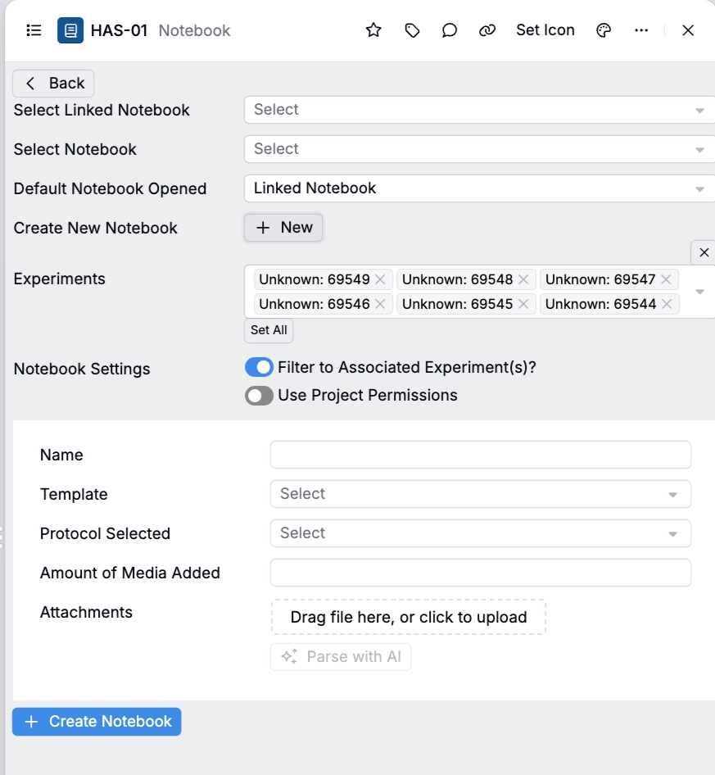The image size is (715, 775).
Task: Expand Select Linked Notebook dropdown
Action: pyautogui.click(x=479, y=110)
